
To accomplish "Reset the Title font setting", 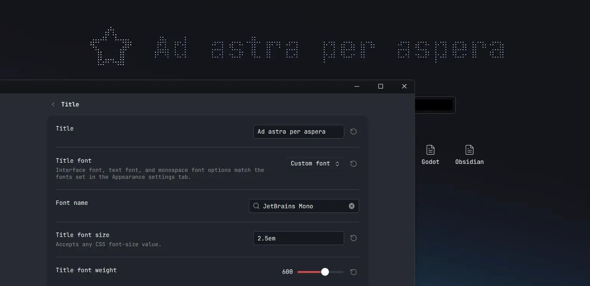I will [x=353, y=164].
